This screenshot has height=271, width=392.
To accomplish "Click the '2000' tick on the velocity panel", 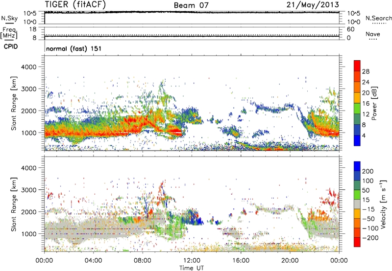I will (x=28, y=212).
